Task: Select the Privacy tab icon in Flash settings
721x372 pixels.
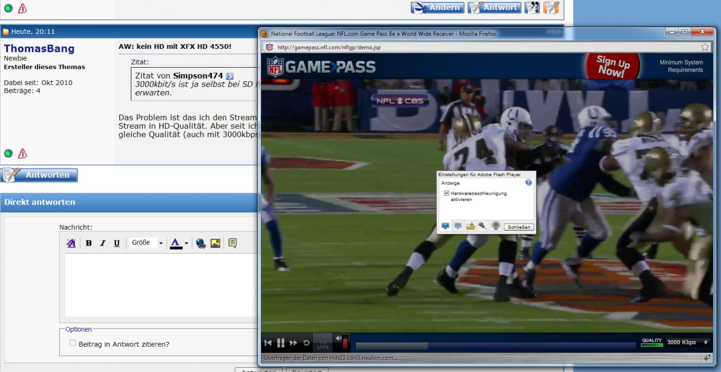Action: (458, 226)
